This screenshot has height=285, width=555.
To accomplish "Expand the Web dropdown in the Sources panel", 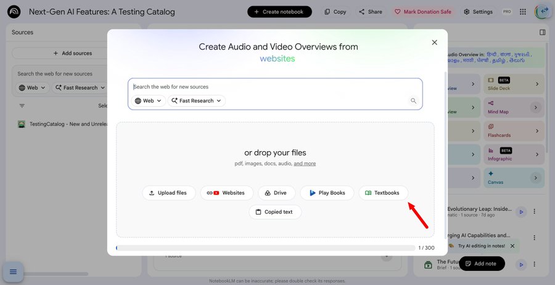I will [32, 88].
